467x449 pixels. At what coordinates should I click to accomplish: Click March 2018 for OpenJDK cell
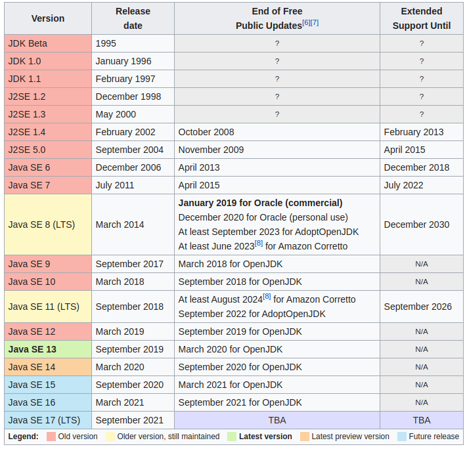tap(277, 264)
